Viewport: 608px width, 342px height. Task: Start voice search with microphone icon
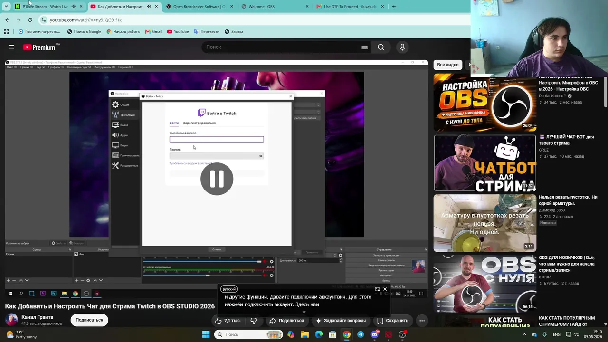click(402, 47)
